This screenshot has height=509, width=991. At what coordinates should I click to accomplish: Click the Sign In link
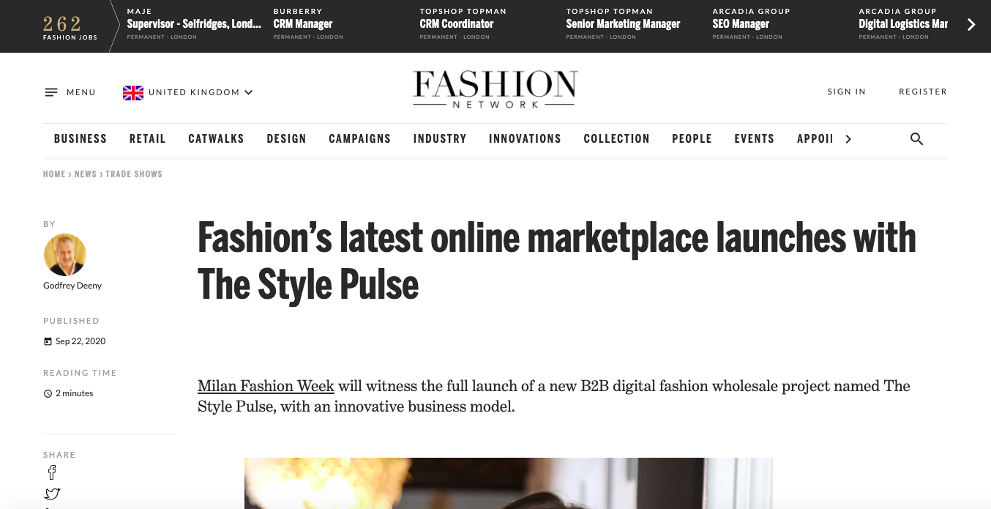point(847,92)
